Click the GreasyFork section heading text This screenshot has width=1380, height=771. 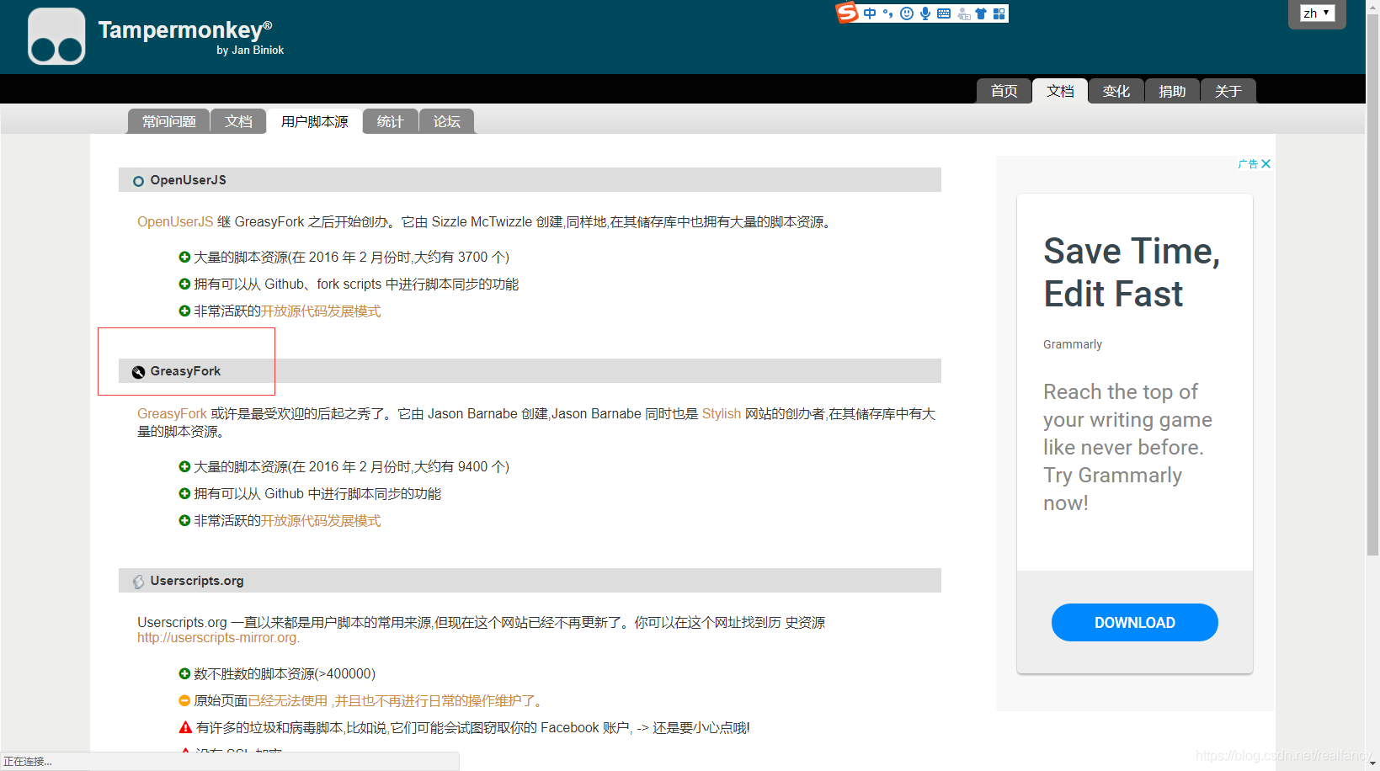(x=185, y=371)
